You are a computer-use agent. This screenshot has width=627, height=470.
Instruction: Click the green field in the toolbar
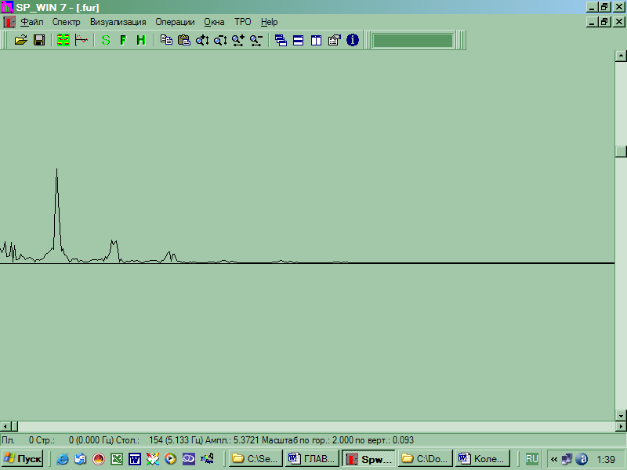coord(413,41)
